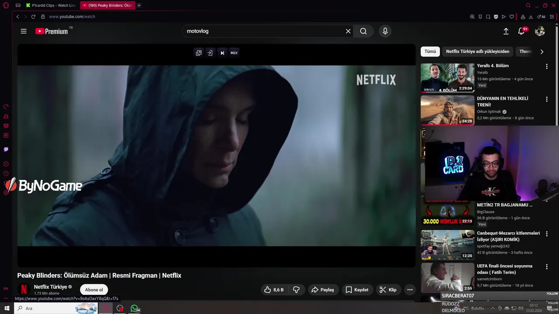559x314 pixels.
Task: Go to YouTube Premium home logo
Action: tap(52, 31)
